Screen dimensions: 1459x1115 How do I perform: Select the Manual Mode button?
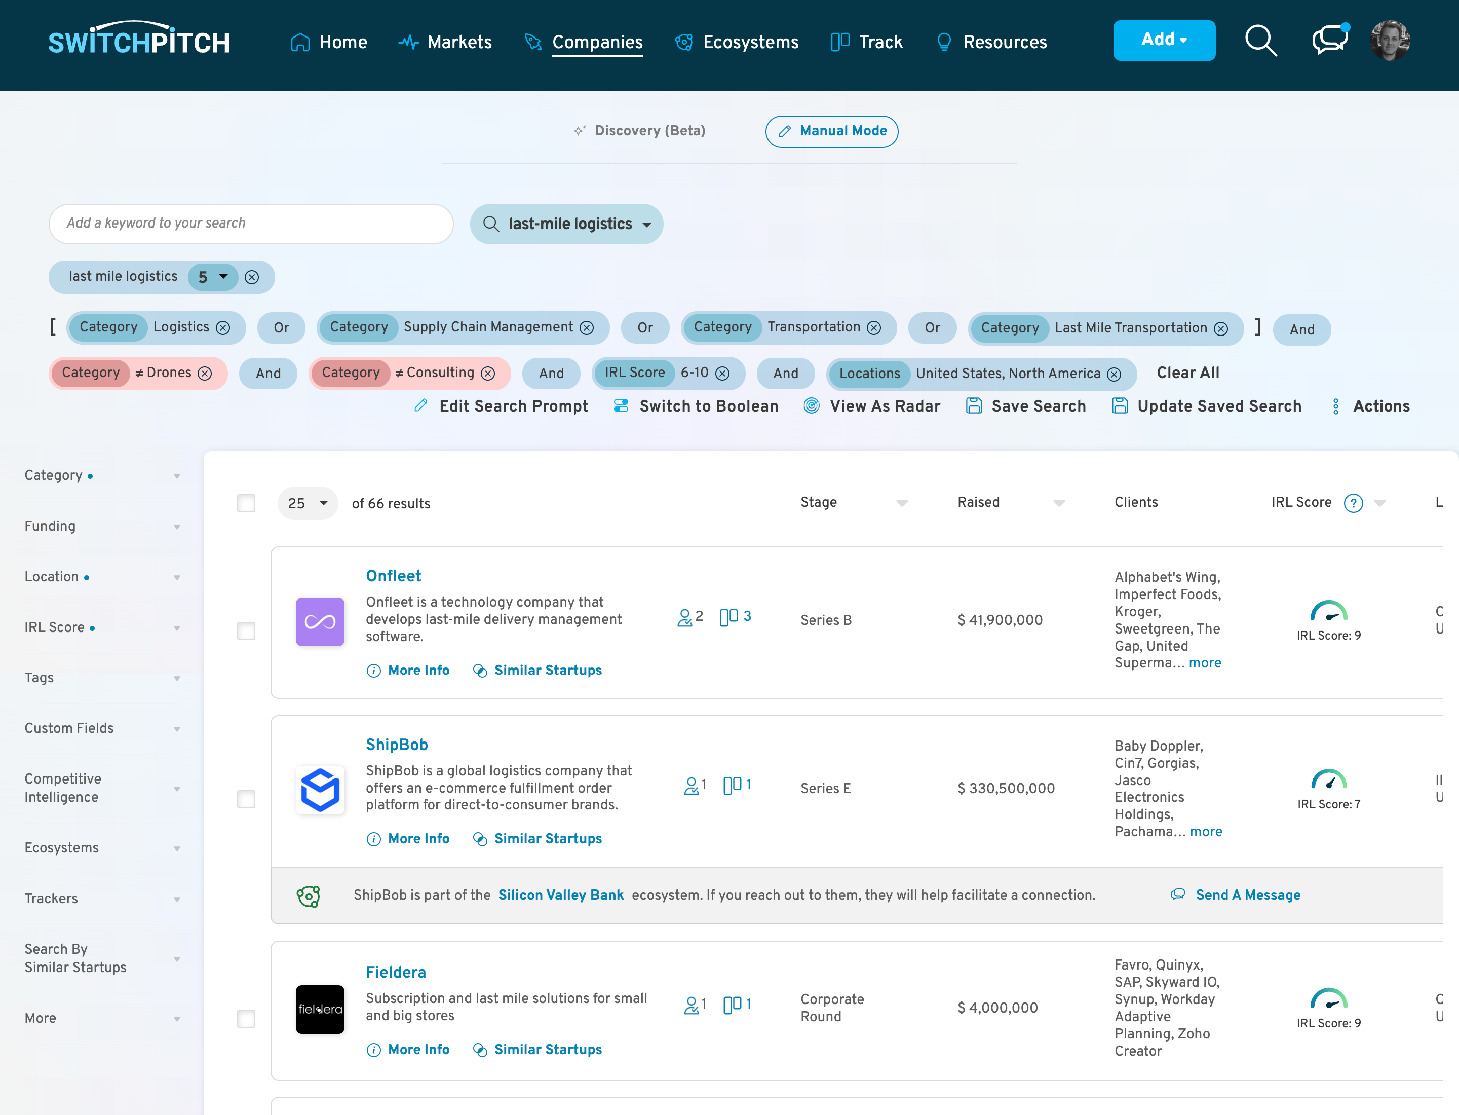[x=831, y=131]
